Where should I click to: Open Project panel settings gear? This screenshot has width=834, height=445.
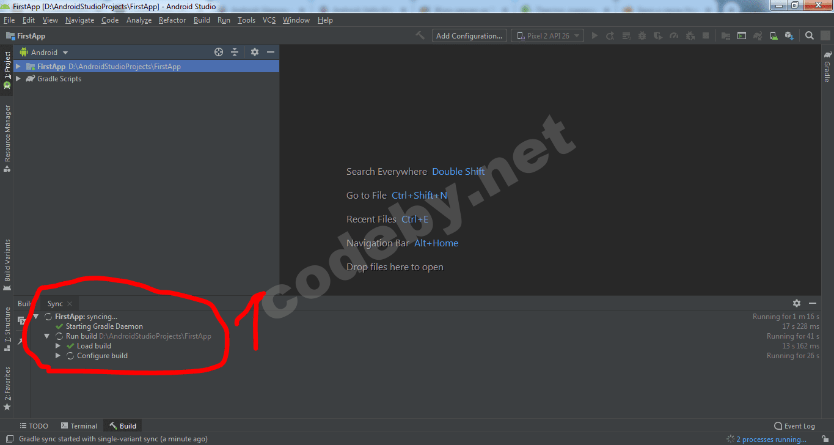pyautogui.click(x=255, y=53)
